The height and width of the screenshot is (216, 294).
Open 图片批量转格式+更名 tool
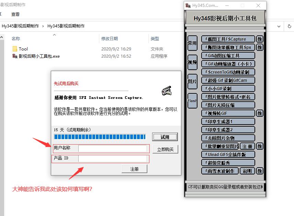[228, 97]
